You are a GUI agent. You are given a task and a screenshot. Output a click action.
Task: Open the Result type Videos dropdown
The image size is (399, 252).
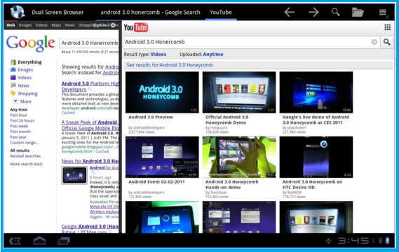point(158,55)
